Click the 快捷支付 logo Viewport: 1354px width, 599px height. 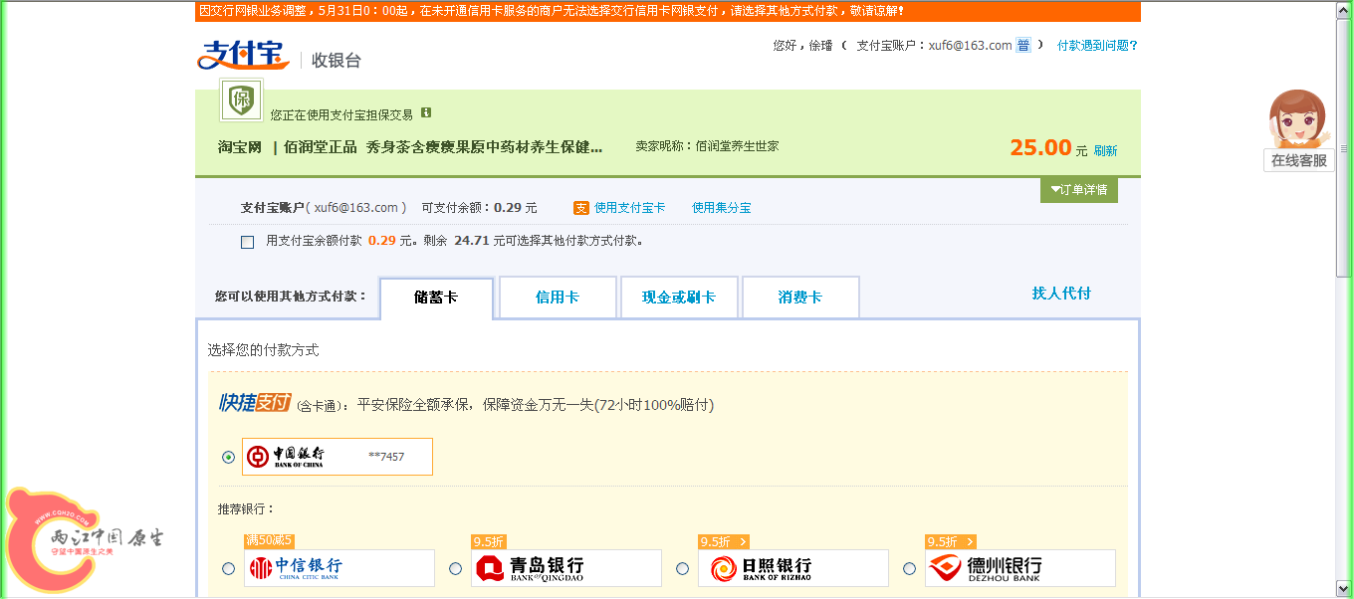pos(255,402)
